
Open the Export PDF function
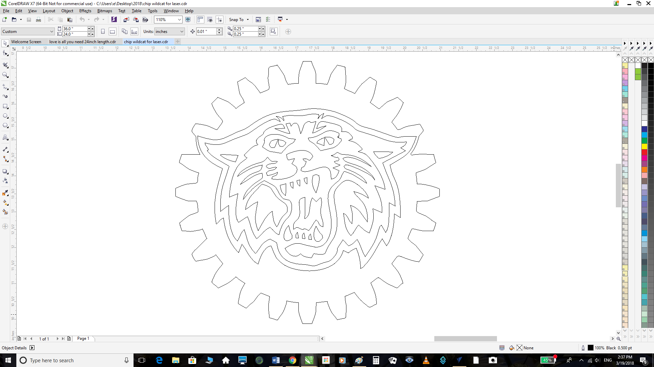[145, 20]
